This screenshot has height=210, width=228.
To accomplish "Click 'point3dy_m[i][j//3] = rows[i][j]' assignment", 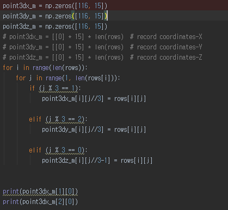I will (94, 130).
